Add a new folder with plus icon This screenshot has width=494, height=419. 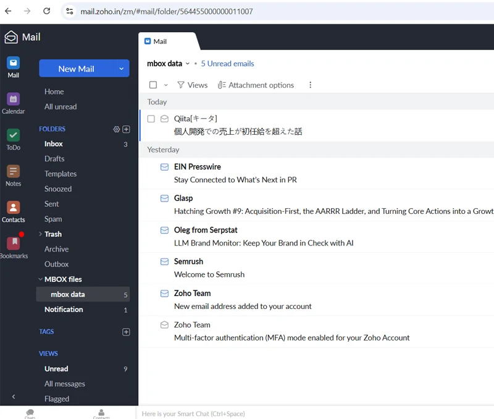coord(126,129)
